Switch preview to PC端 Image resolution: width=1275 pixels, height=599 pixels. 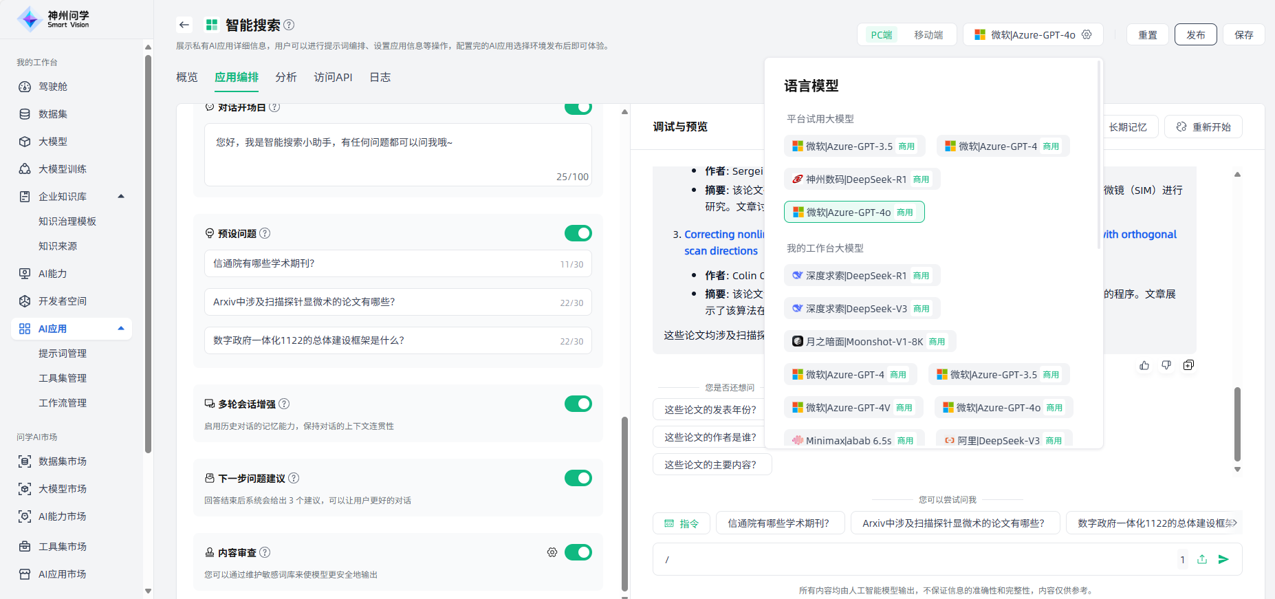point(881,35)
